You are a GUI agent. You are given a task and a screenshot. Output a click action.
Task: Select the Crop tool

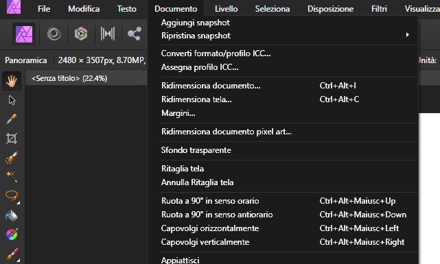(12, 139)
